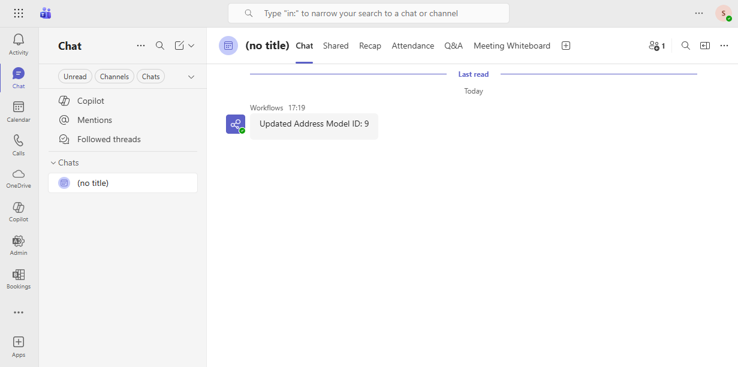Open OneDrive from the app rail
Viewport: 738px width, 367px height.
19,178
